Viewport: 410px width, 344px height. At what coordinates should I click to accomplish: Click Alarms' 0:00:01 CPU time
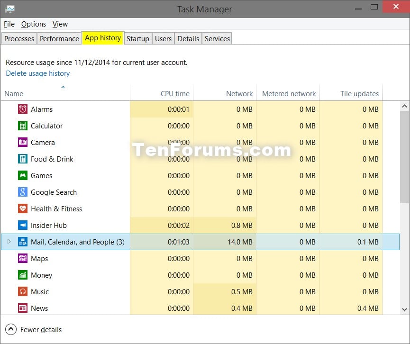pos(179,109)
